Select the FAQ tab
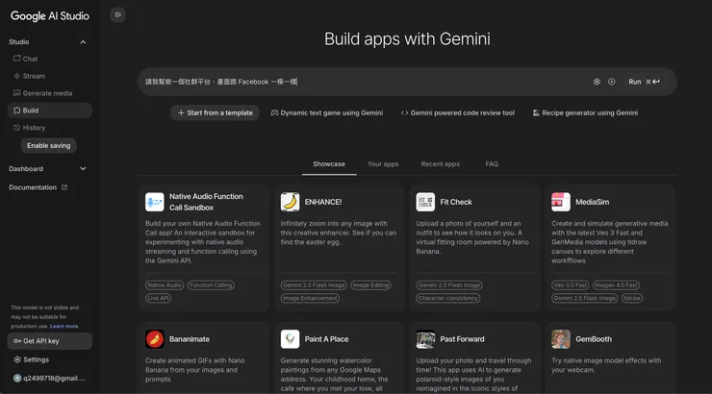 [492, 164]
